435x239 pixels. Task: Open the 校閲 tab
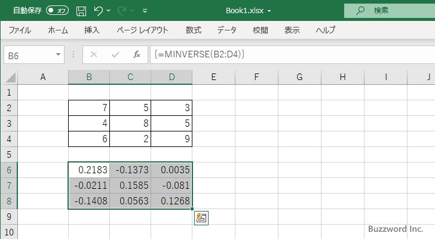[x=261, y=30]
